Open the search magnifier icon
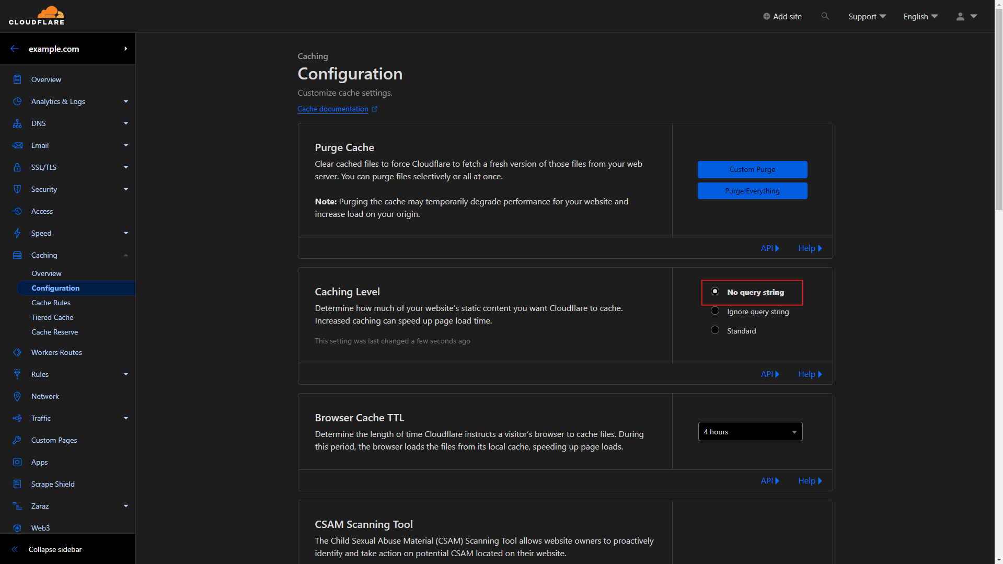Screen dimensions: 1003x564 pyautogui.click(x=825, y=16)
